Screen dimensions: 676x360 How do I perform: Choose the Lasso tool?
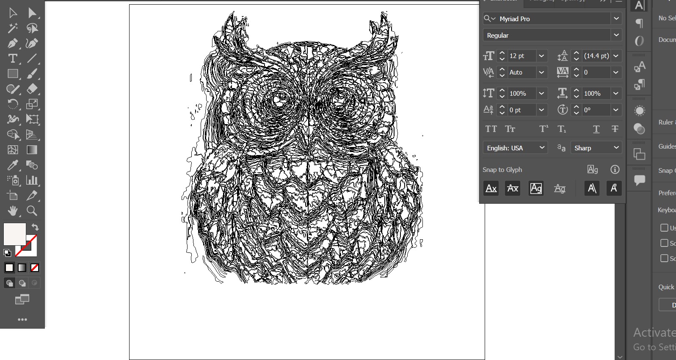(x=32, y=28)
